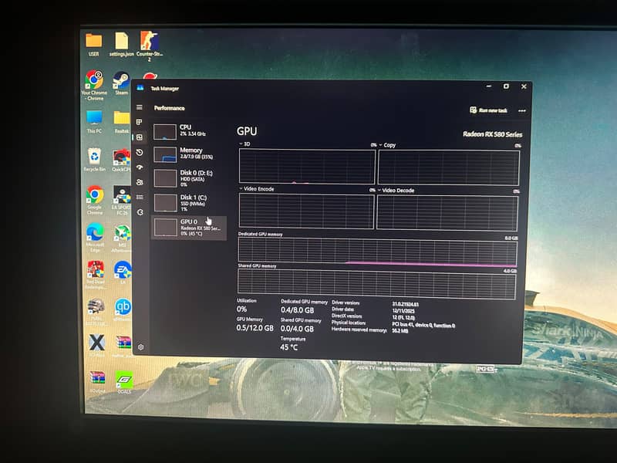Click the Driver version label
Image resolution: width=617 pixels, height=463 pixels.
tap(346, 302)
